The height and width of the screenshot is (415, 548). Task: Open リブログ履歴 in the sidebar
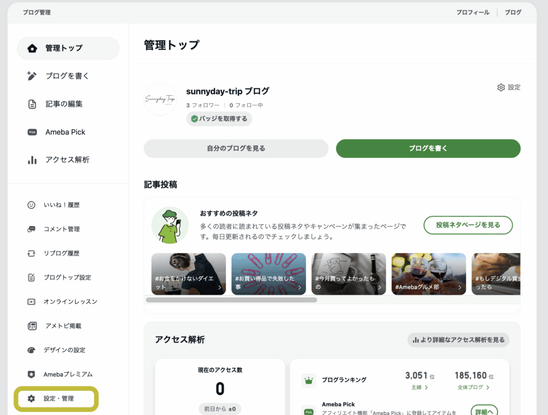[x=62, y=253]
